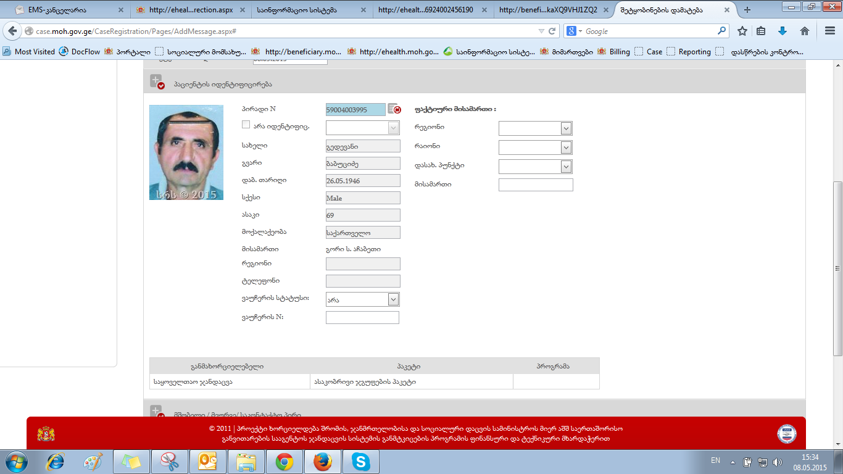843x474 pixels.
Task: Reload page using the refresh icon
Action: coord(552,31)
